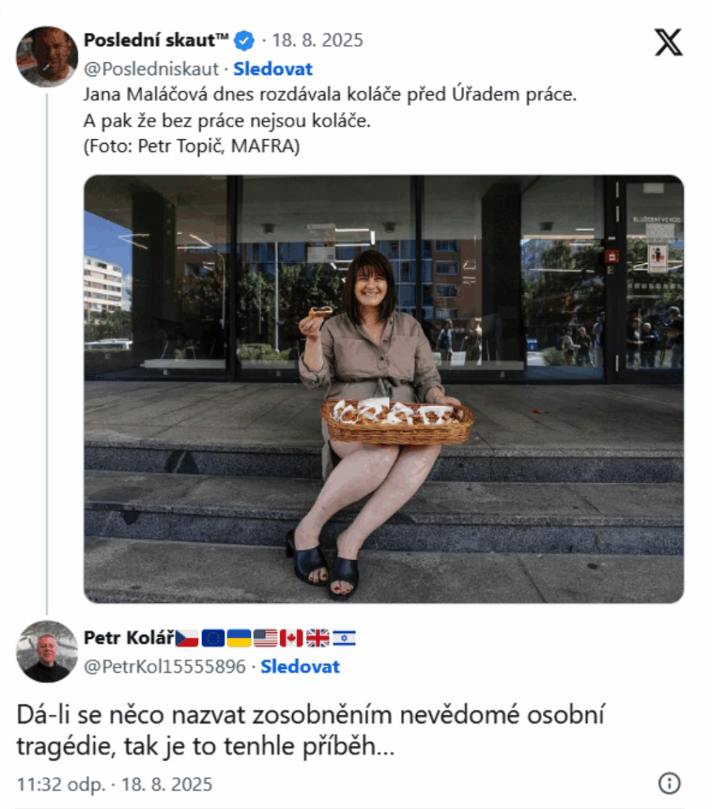Click the Israel flag emoji
This screenshot has height=809, width=712.
pos(344,638)
